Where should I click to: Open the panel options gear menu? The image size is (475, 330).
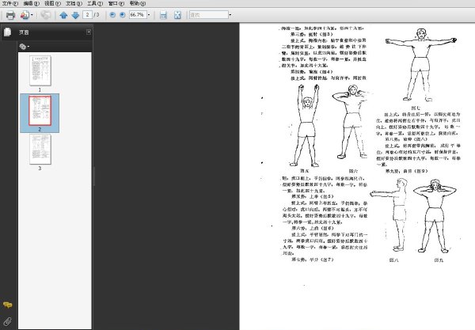coord(24,47)
